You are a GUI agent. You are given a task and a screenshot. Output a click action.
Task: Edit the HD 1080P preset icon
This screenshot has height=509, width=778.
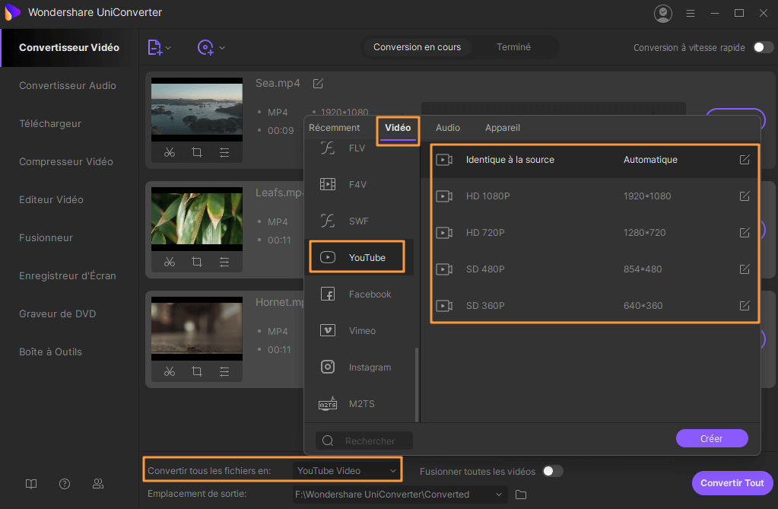click(745, 196)
